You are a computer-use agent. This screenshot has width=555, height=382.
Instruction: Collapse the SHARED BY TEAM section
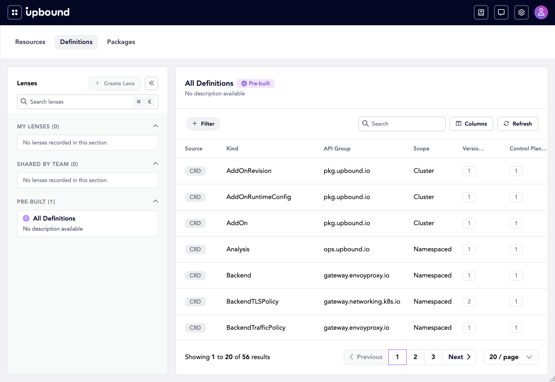[156, 164]
